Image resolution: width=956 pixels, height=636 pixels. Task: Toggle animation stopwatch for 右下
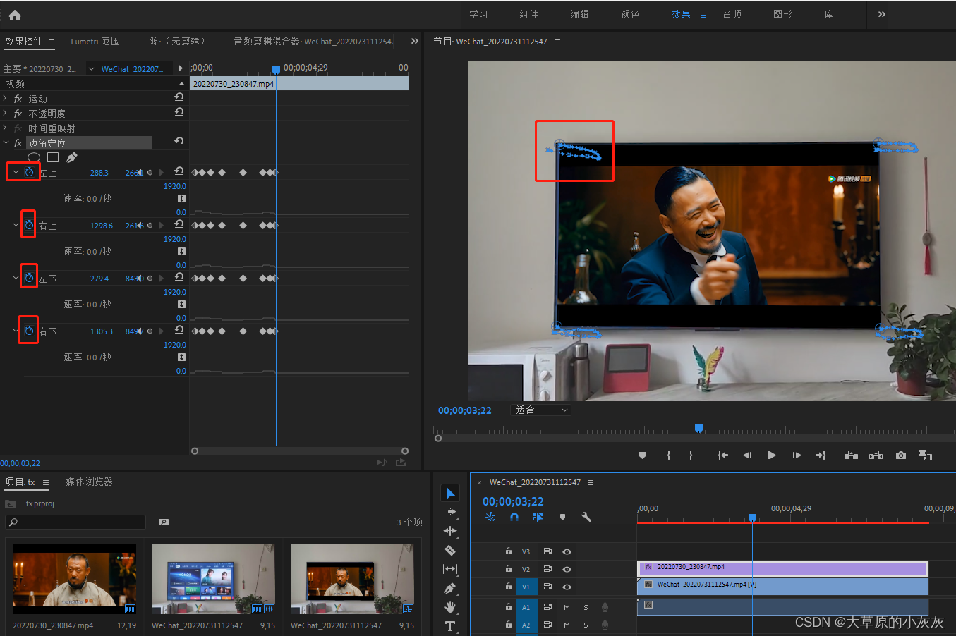[29, 331]
